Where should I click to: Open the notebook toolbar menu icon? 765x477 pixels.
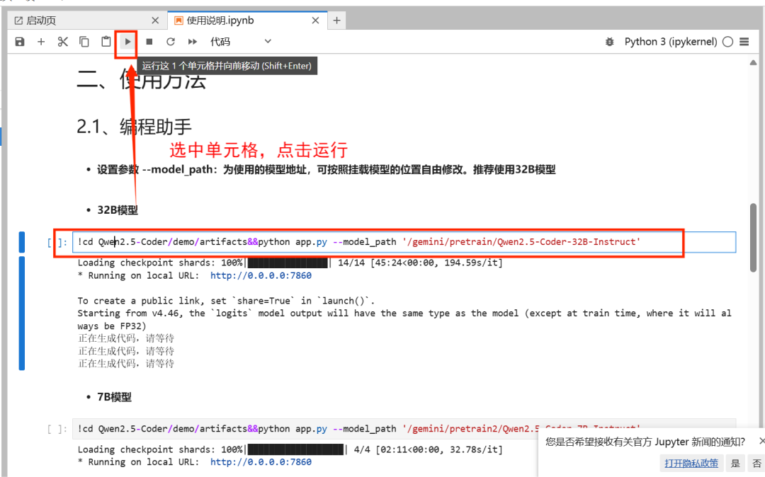tap(744, 42)
